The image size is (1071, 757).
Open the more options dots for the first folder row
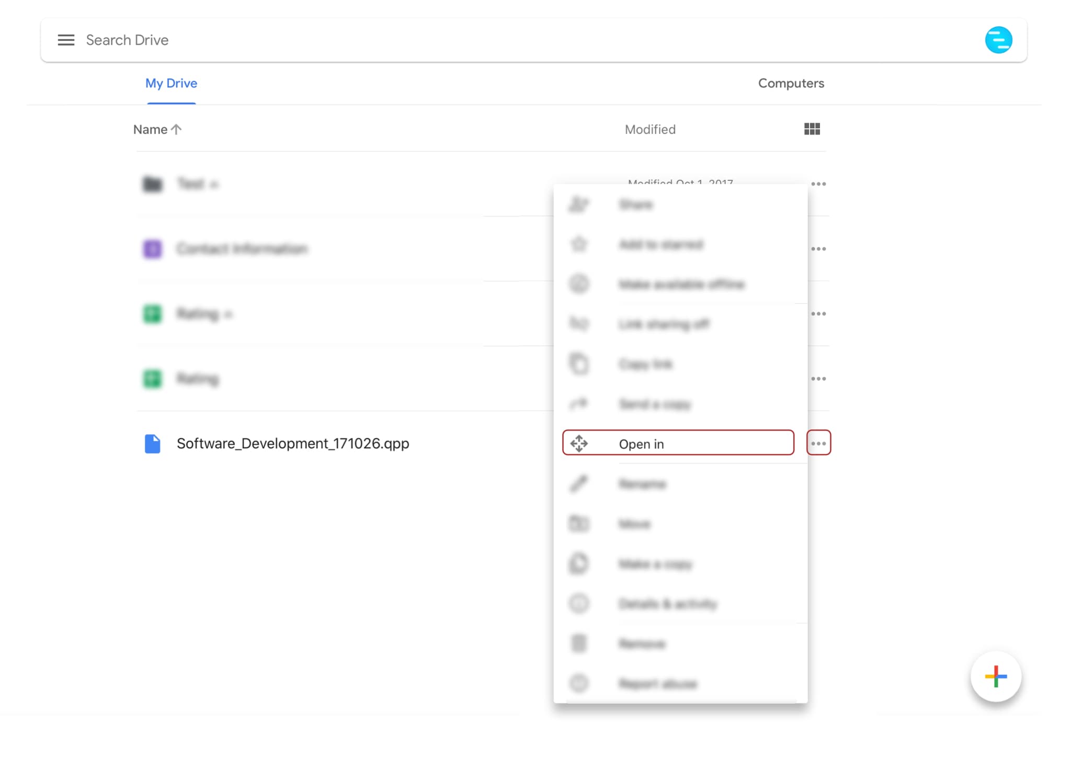click(x=818, y=184)
